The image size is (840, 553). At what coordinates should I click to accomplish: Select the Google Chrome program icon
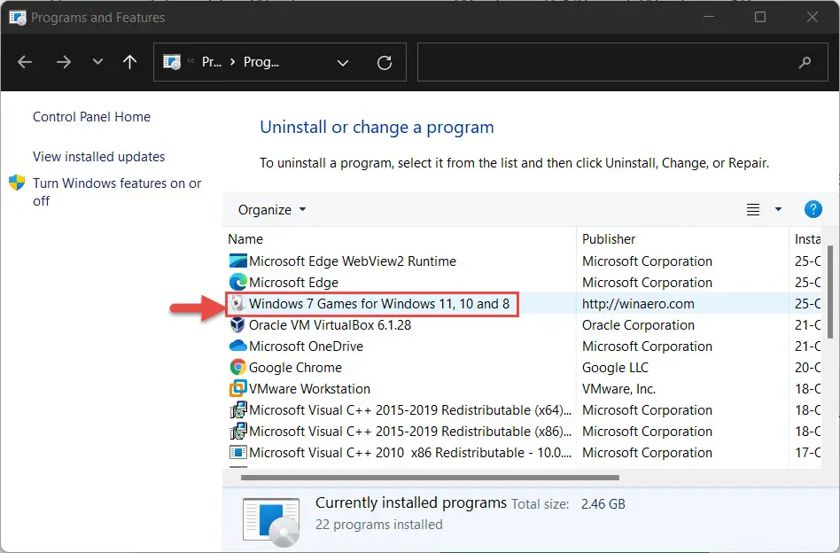point(237,367)
